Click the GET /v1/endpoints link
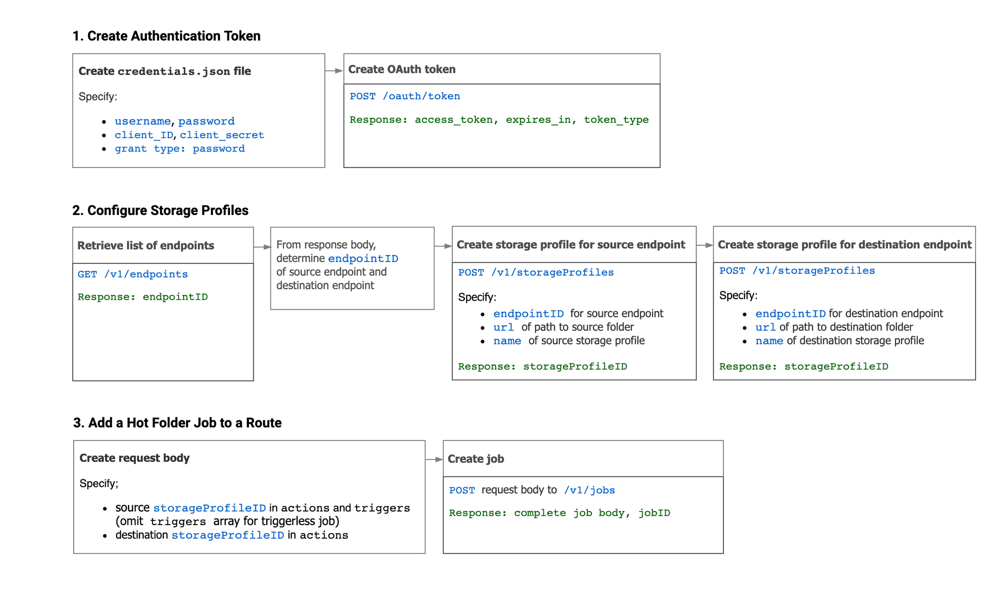 [x=132, y=274]
